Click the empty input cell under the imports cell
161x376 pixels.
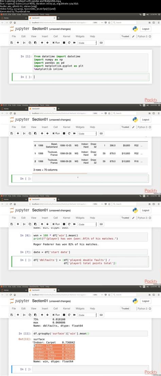(x=90, y=77)
